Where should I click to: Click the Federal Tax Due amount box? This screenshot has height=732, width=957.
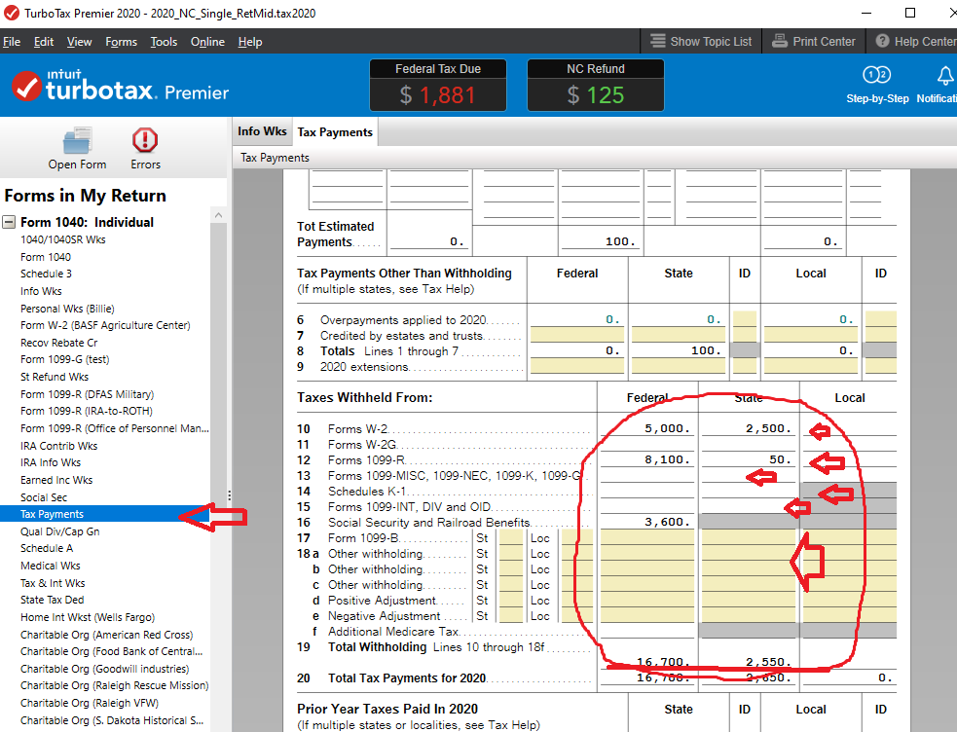tap(437, 94)
